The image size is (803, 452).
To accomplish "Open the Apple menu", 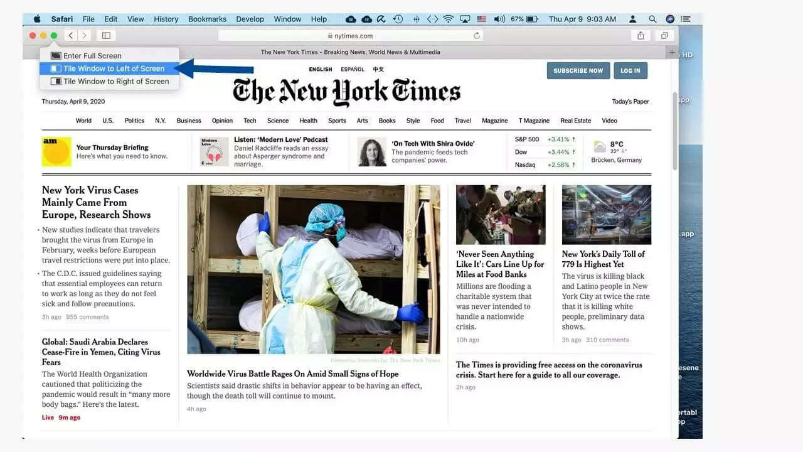I will coord(36,19).
